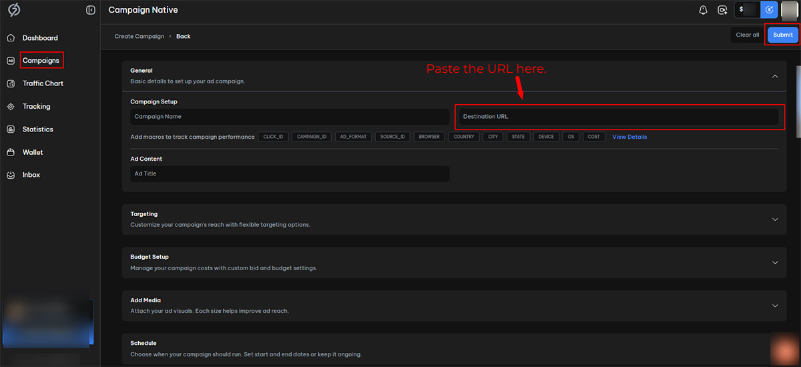Image resolution: width=801 pixels, height=367 pixels.
Task: Go to Tracking page
Action: [36, 107]
